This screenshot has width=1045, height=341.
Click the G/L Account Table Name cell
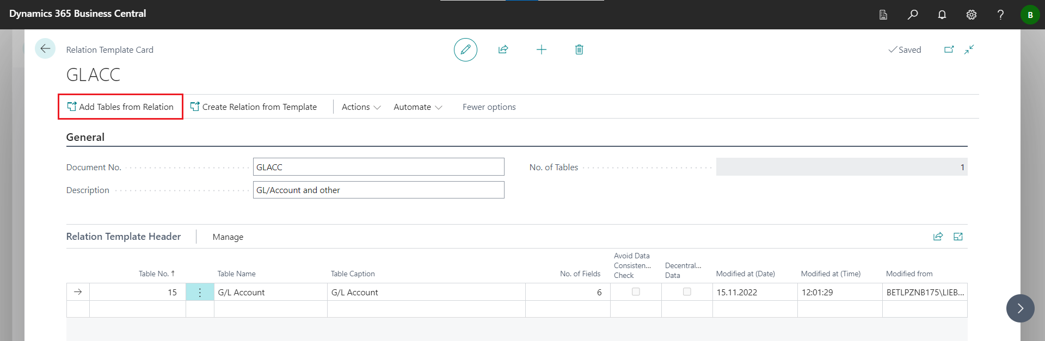pos(271,292)
